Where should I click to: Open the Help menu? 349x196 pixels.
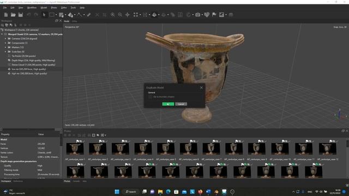pyautogui.click(x=82, y=8)
